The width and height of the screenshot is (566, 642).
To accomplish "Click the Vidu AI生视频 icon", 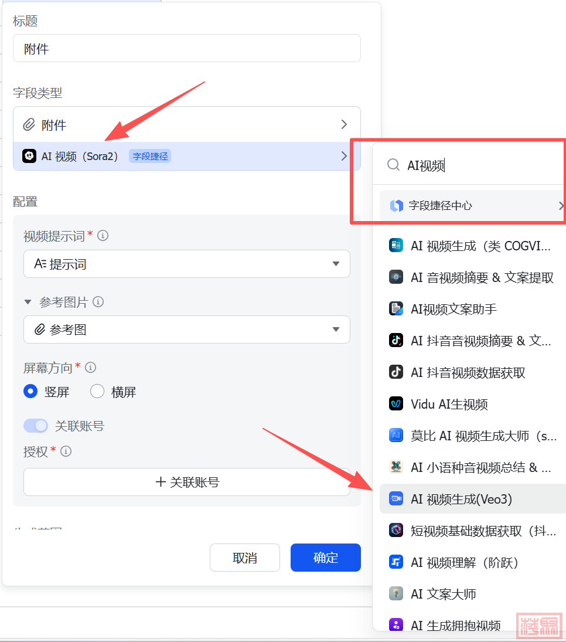I will click(396, 404).
